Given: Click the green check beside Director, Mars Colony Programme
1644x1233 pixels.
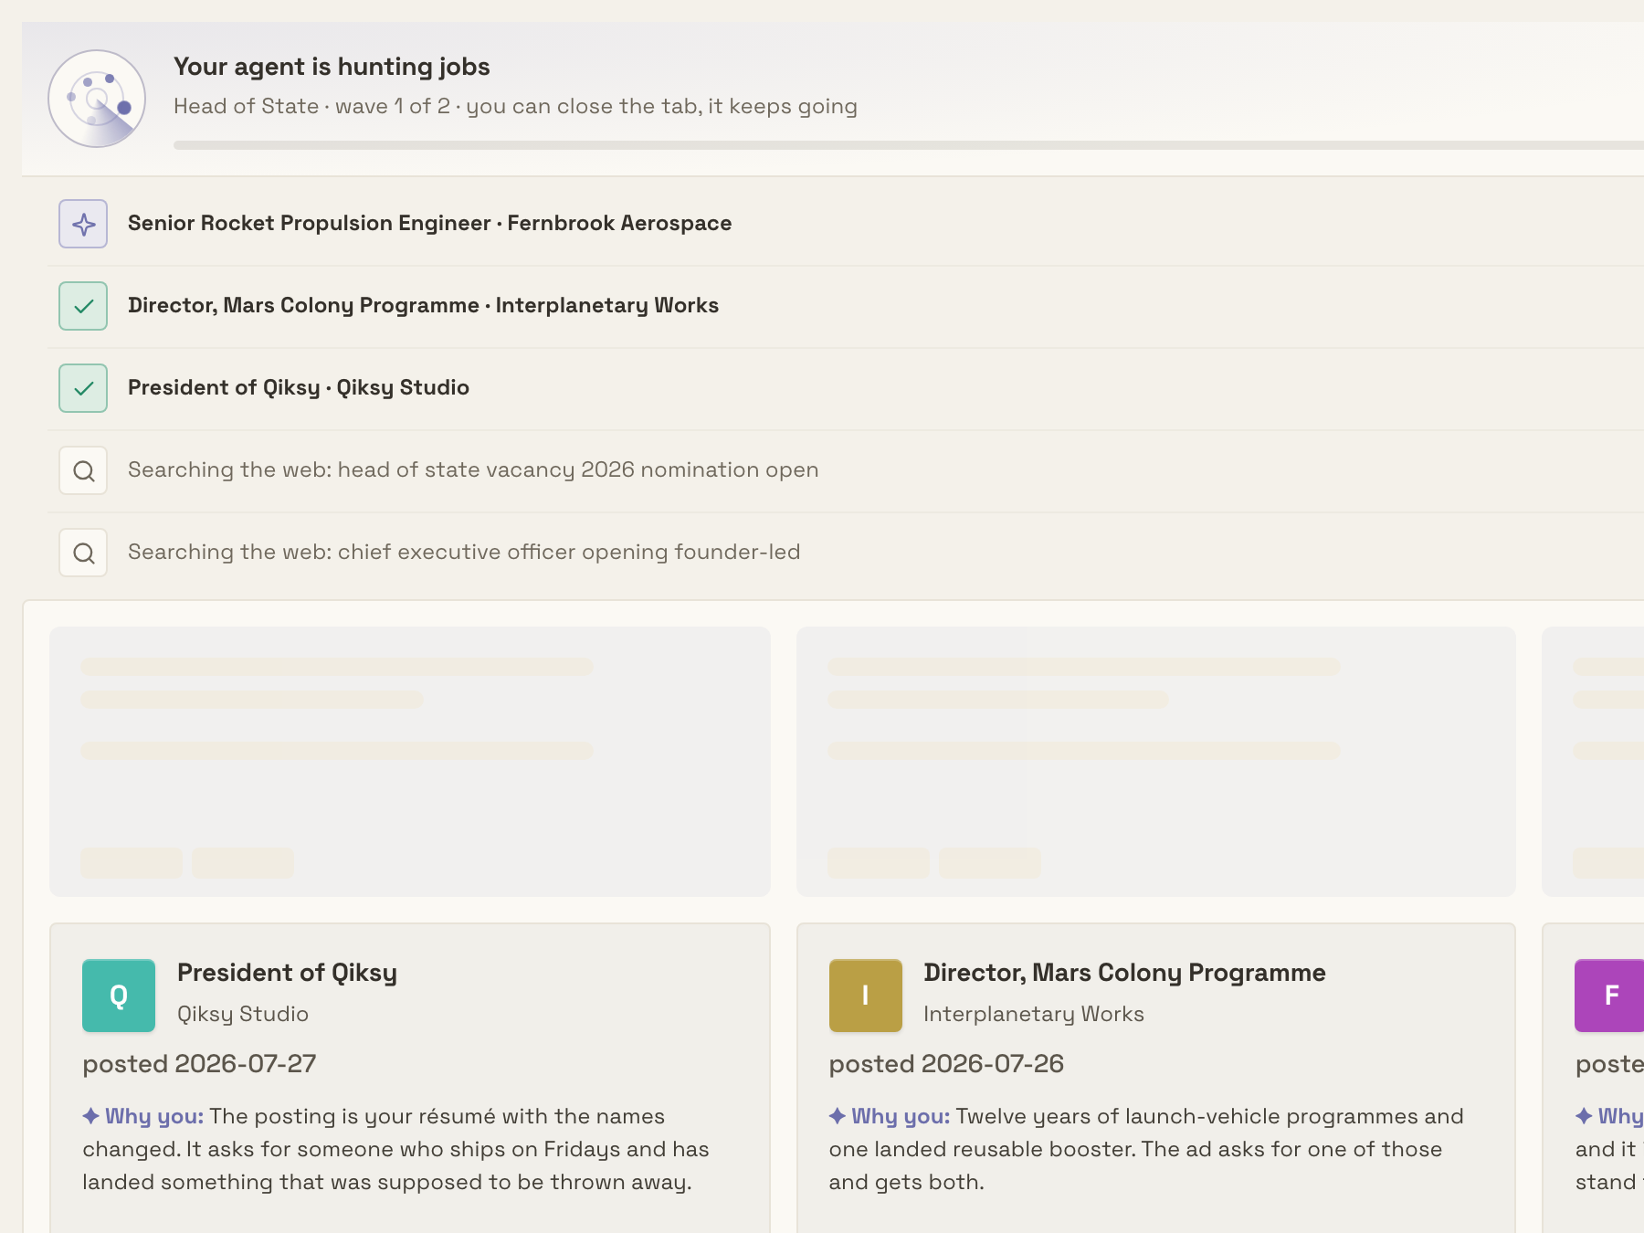Looking at the screenshot, I should pyautogui.click(x=83, y=306).
